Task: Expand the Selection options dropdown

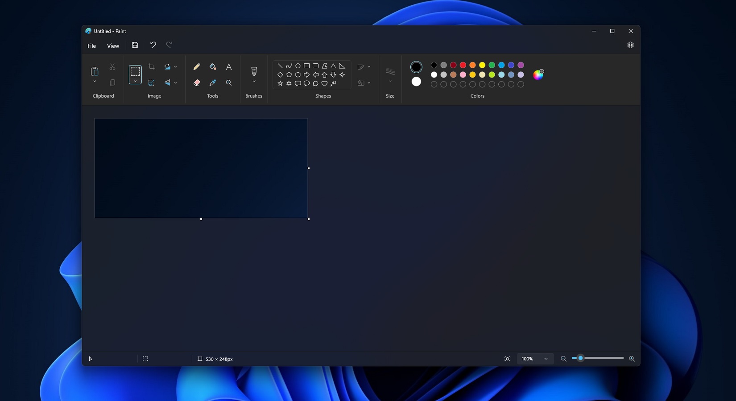Action: tap(135, 82)
